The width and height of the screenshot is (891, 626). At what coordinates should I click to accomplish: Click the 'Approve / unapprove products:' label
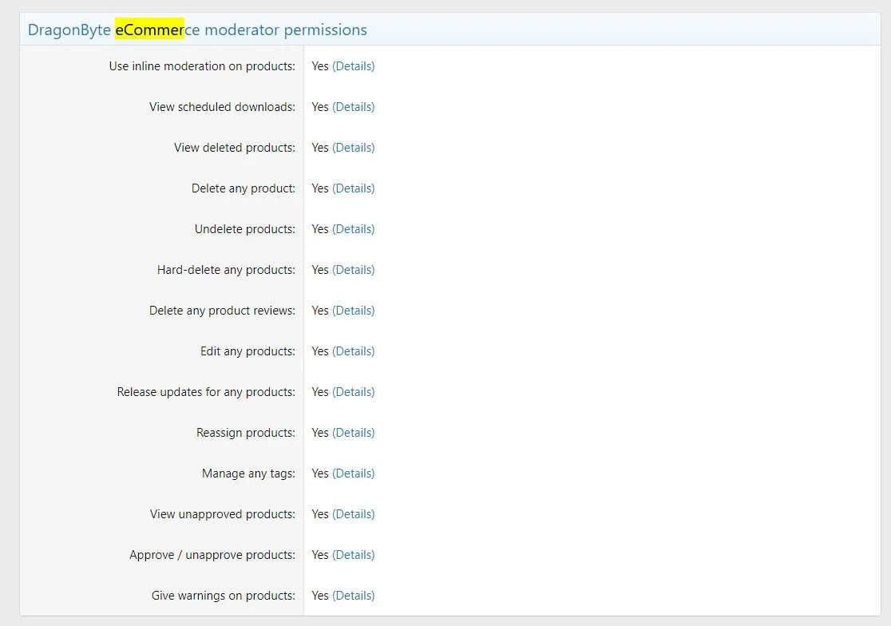click(212, 555)
